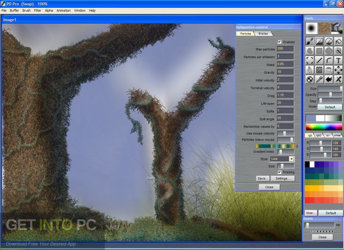Click the undo back-arrow icon
The width and height of the screenshot is (344, 250).
329,80
